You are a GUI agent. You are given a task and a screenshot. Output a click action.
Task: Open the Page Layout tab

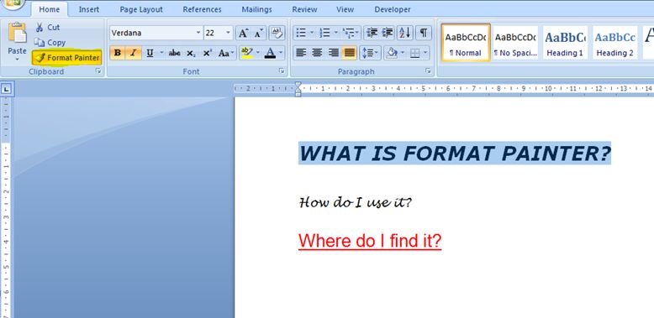point(141,9)
